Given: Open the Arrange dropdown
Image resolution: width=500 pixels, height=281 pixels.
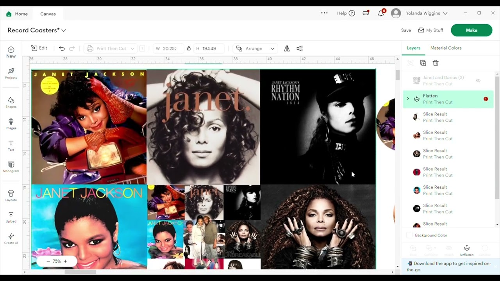Looking at the screenshot, I should (255, 48).
